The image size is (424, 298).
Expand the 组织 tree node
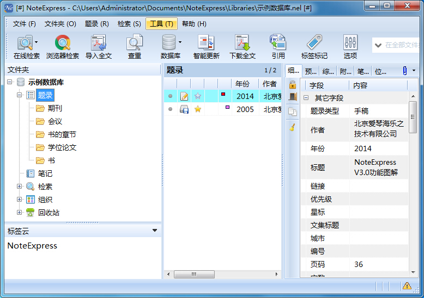19,199
